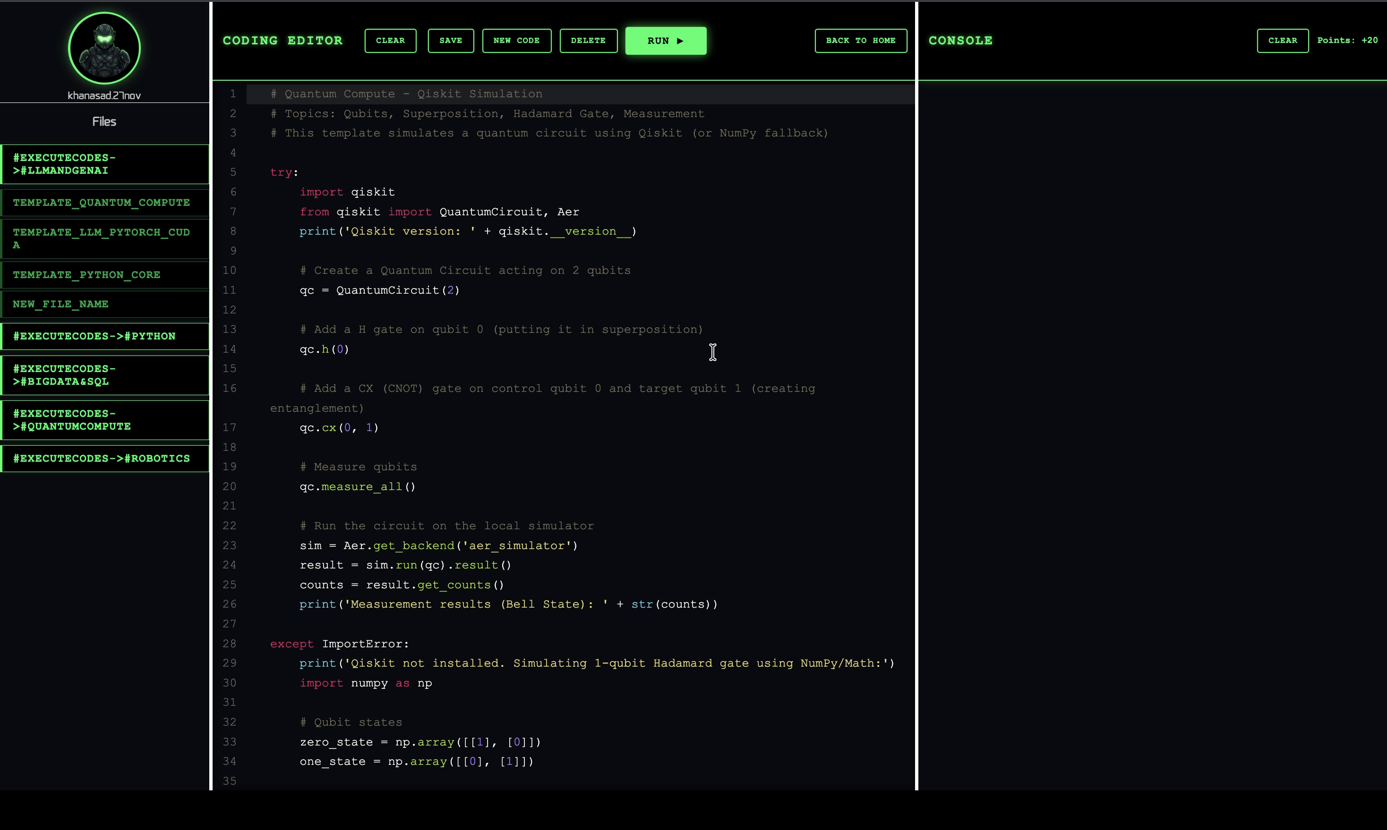Click the Points: +20 score label

pyautogui.click(x=1347, y=40)
